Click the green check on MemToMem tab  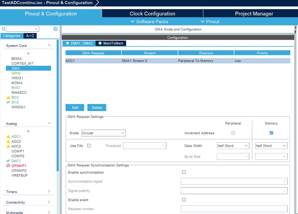[100, 43]
